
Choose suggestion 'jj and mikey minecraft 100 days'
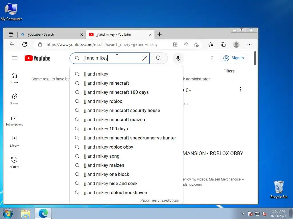pyautogui.click(x=126, y=92)
